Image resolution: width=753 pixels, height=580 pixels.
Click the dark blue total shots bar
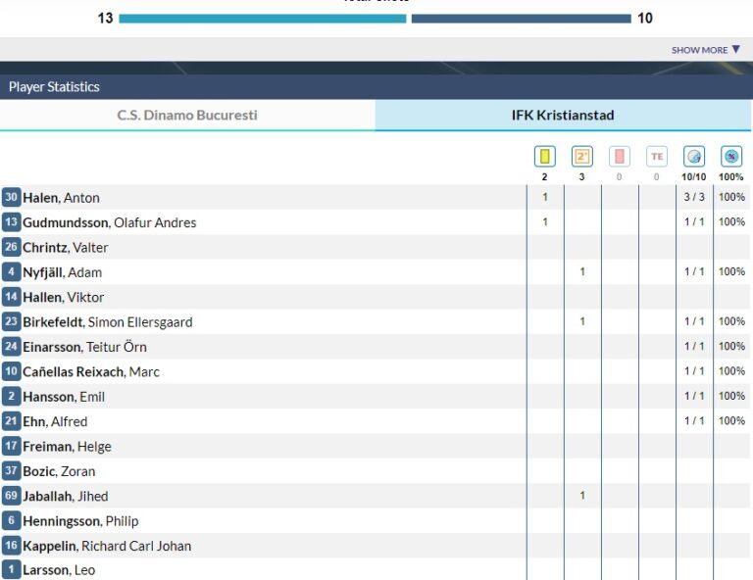pos(521,19)
